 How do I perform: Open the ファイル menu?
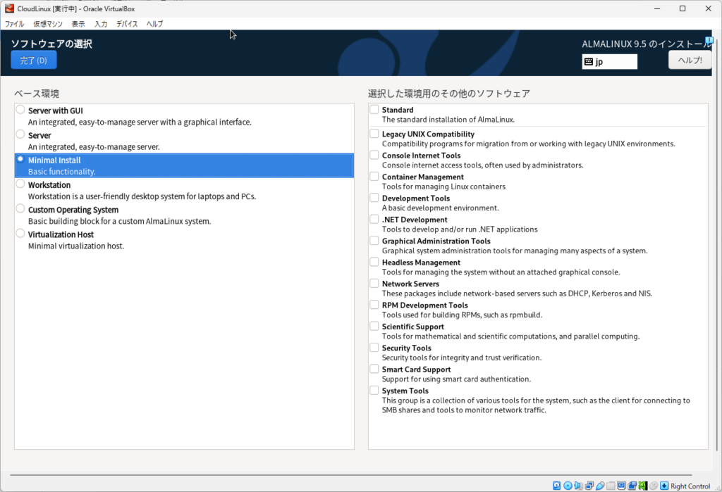tap(15, 24)
